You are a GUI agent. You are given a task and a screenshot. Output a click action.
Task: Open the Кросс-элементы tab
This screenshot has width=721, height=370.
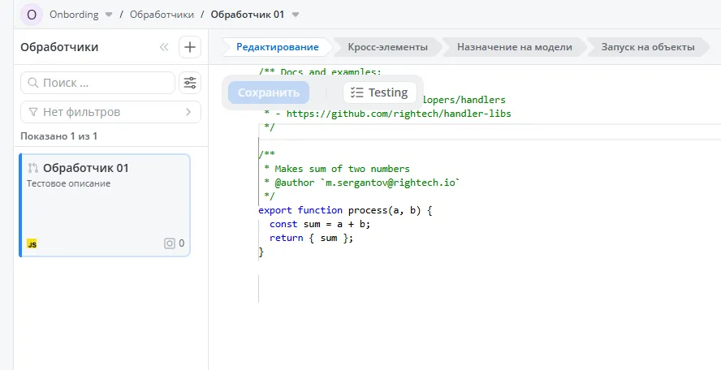(386, 47)
